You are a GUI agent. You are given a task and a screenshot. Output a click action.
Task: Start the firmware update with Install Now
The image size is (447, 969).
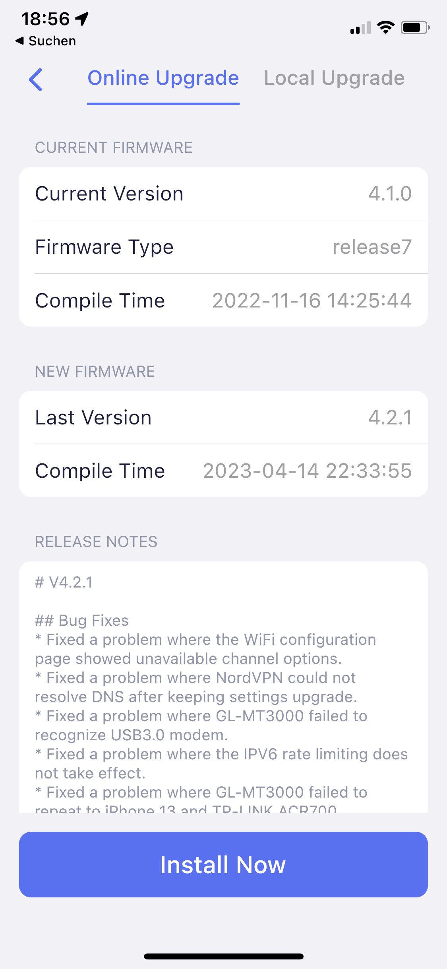tap(223, 864)
